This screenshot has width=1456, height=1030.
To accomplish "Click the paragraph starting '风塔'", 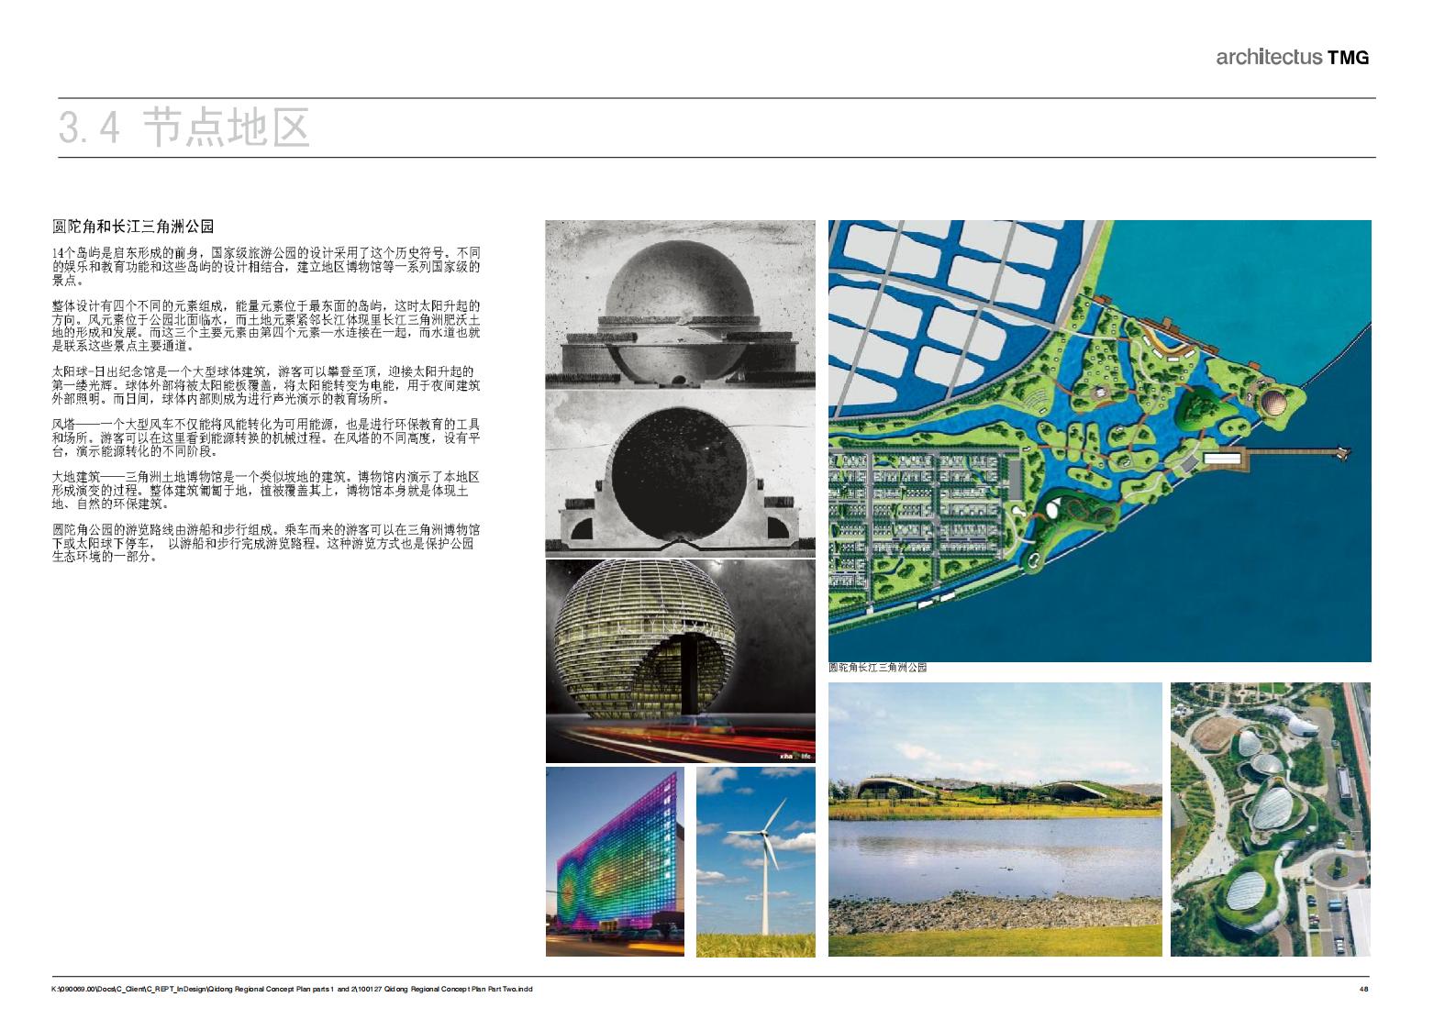I will click(266, 437).
